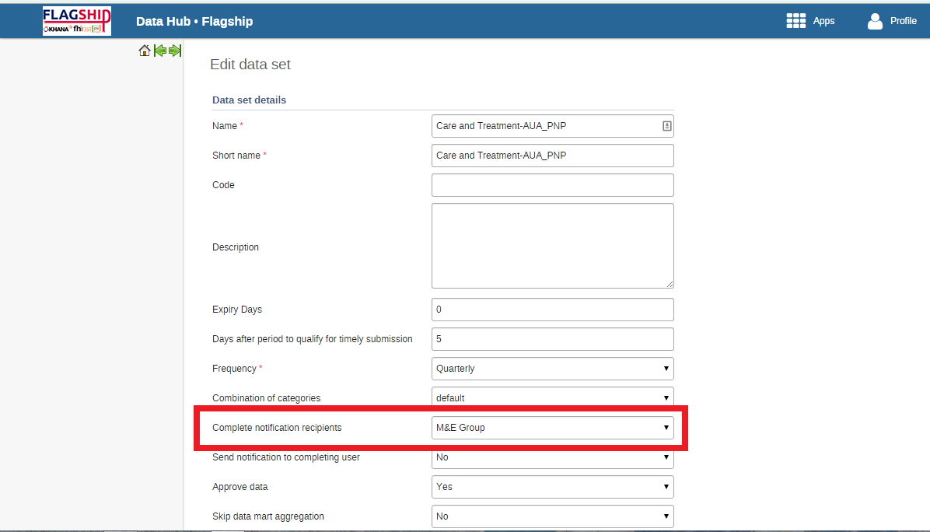
Task: Click the empty Code field
Action: (x=553, y=185)
